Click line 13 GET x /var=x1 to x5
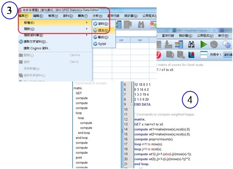The image size is (233, 169). tap(149, 124)
